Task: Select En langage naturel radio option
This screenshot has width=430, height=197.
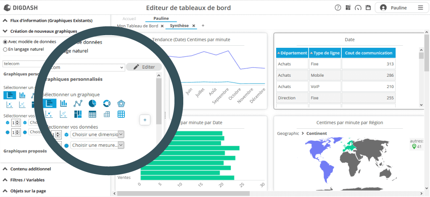Action: pyautogui.click(x=5, y=49)
